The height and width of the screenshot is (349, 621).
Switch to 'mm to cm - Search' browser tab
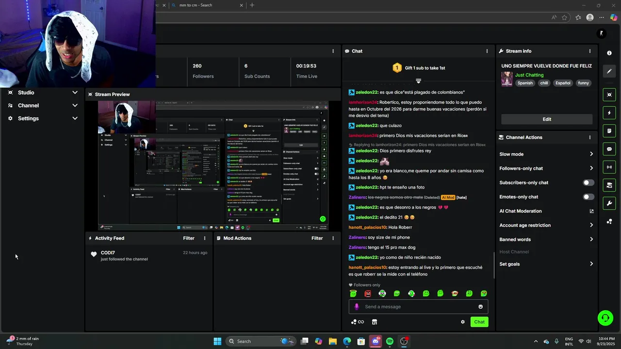(208, 5)
